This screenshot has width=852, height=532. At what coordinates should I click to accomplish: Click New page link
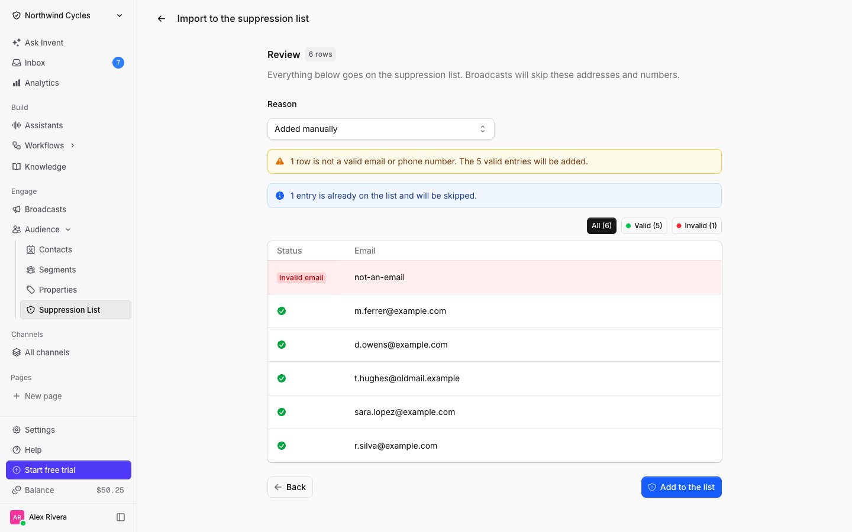(x=69, y=396)
